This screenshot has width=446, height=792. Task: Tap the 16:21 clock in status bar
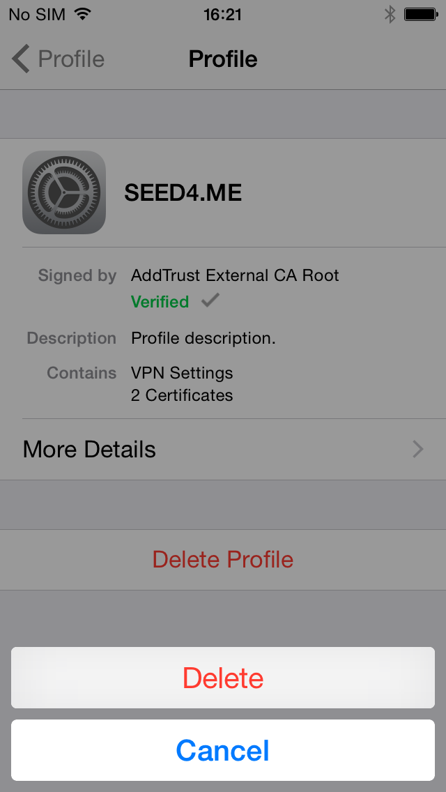[x=223, y=14]
